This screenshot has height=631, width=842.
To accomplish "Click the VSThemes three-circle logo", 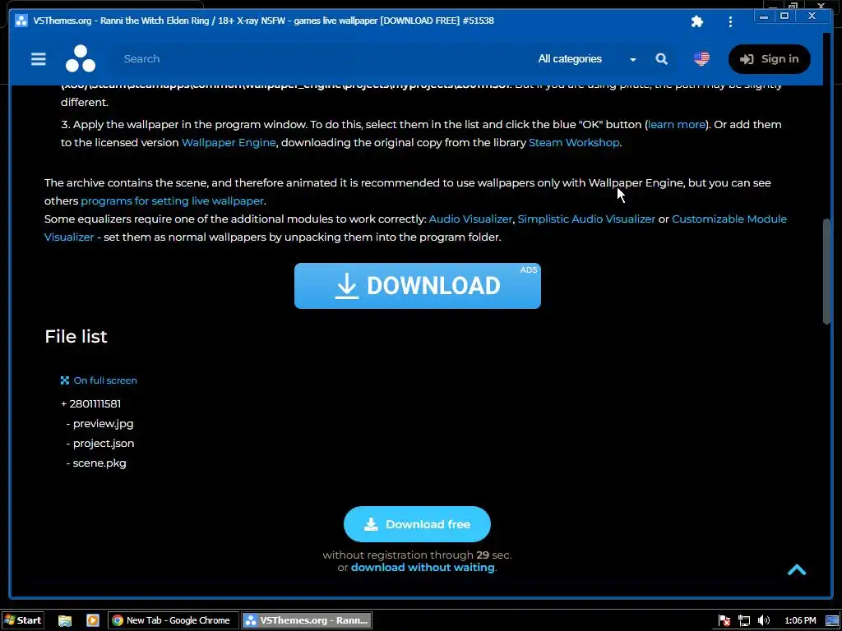I will pos(81,59).
